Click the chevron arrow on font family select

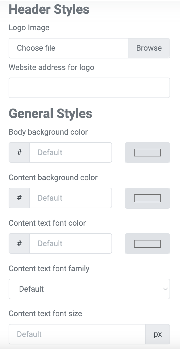(x=165, y=289)
